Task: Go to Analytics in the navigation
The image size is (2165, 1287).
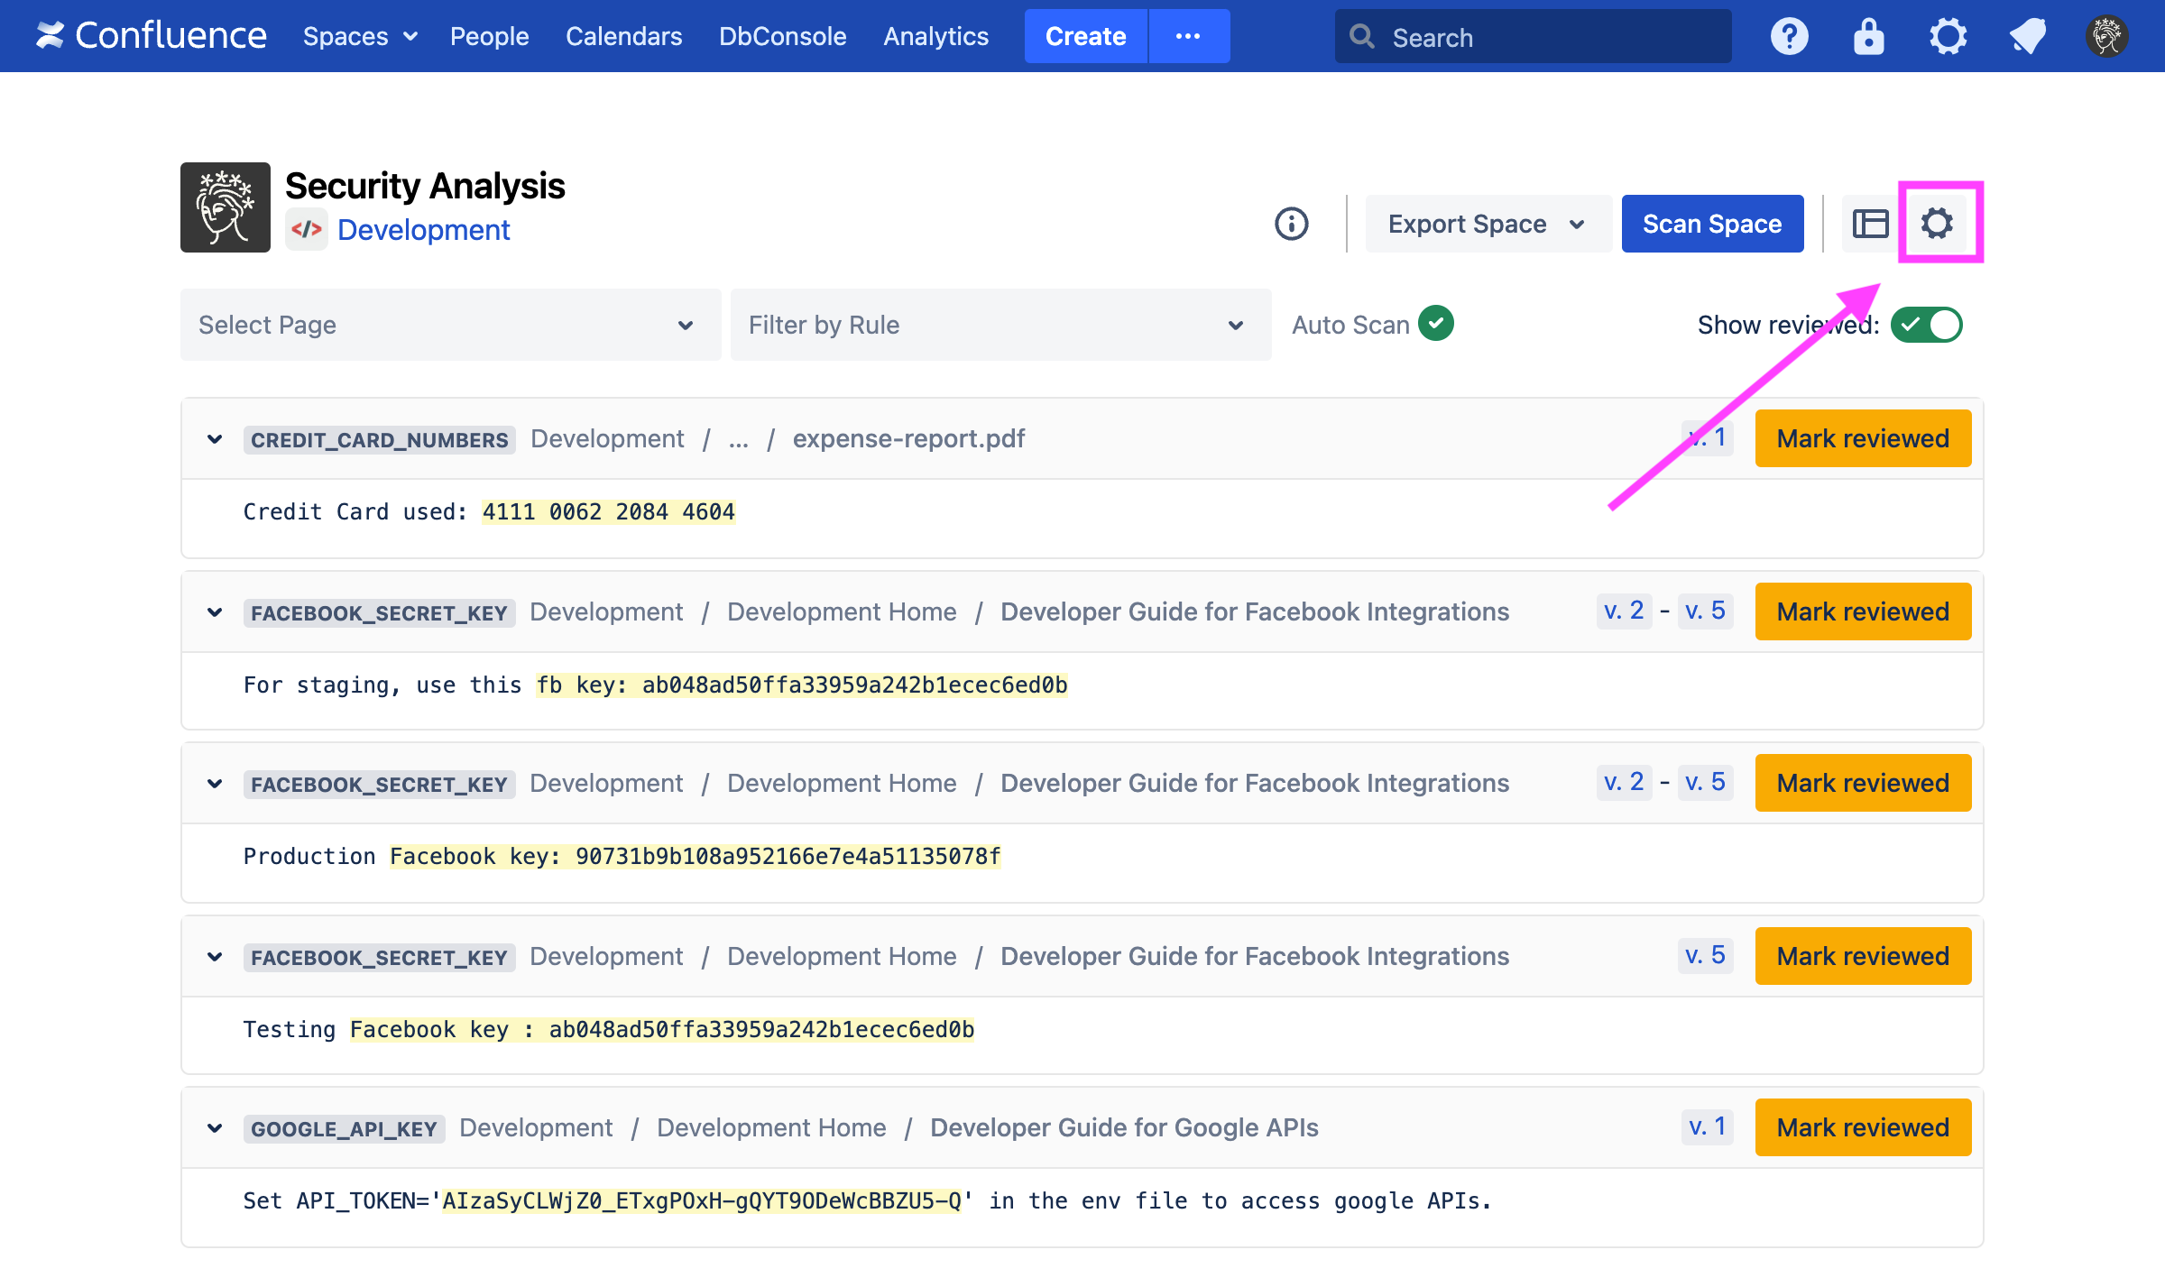Action: [x=935, y=36]
